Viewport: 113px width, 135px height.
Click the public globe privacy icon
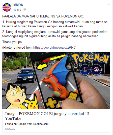pos(25,9)
